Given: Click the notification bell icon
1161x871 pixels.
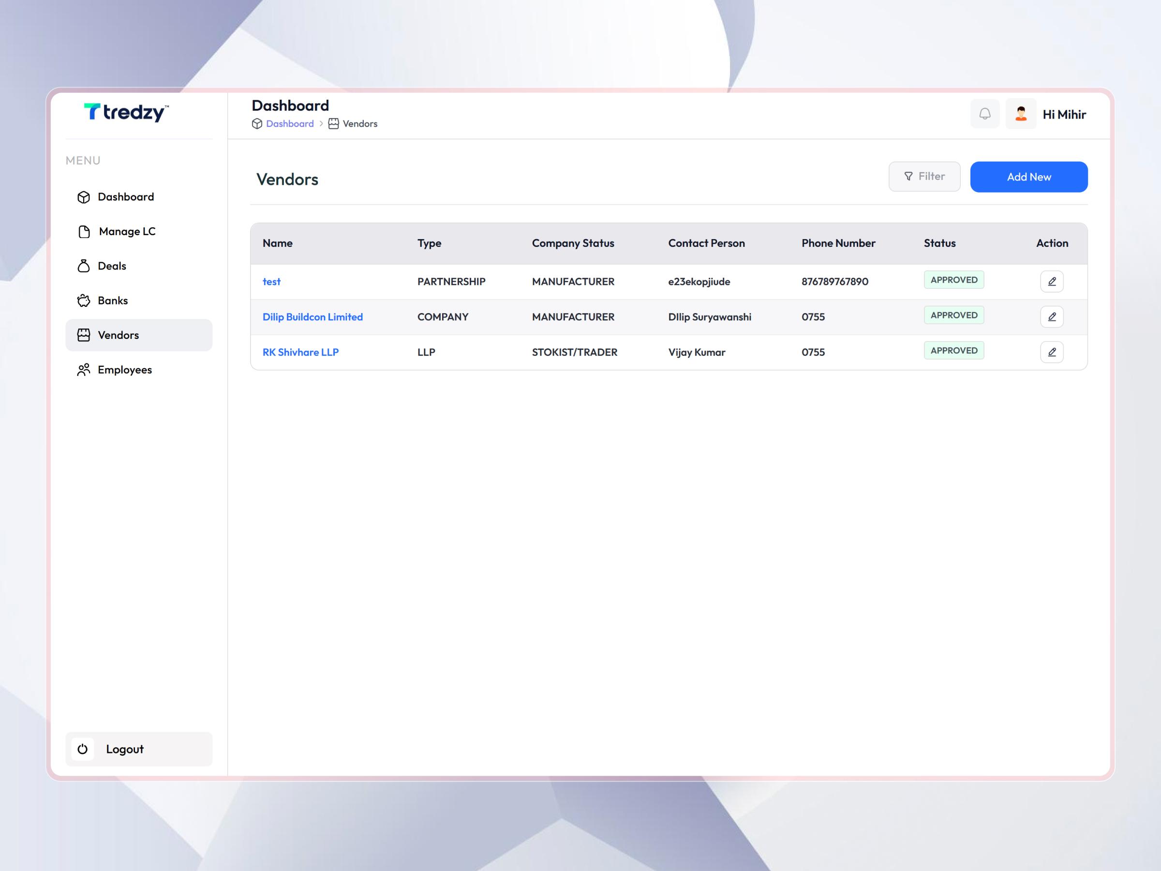Looking at the screenshot, I should pos(984,114).
